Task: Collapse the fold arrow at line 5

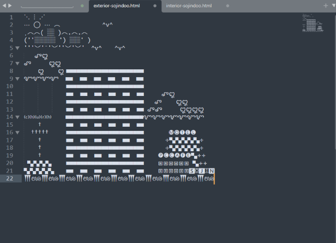Action: tap(18, 48)
